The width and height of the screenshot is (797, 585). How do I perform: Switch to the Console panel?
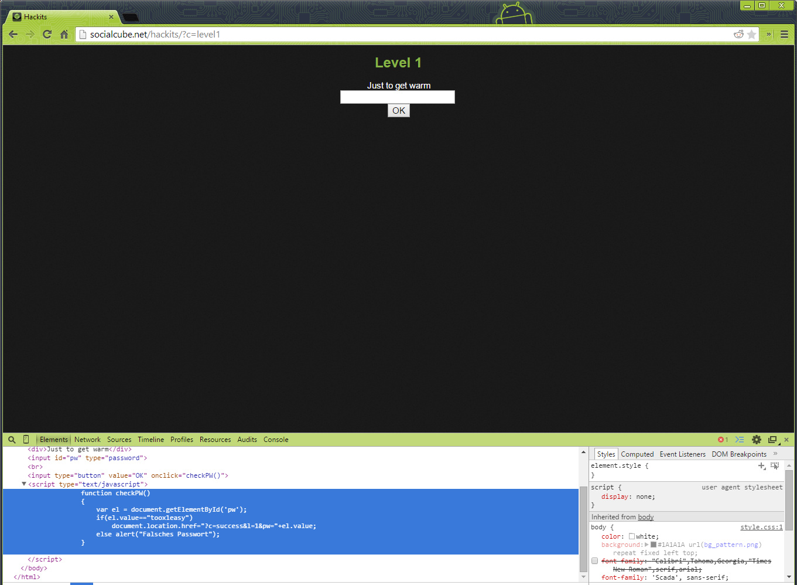click(x=276, y=440)
